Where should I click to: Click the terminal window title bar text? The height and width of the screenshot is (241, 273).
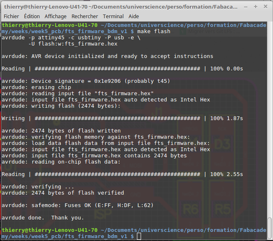coord(121,7)
